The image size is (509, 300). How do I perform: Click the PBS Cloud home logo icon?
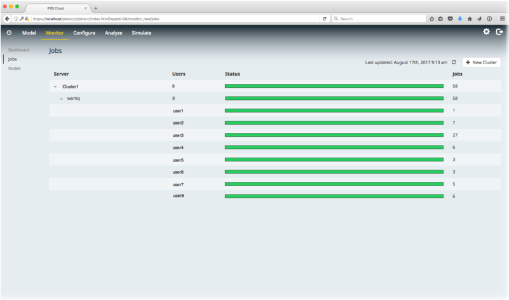coord(9,32)
